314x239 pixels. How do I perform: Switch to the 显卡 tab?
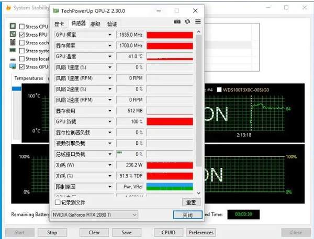[x=59, y=24]
